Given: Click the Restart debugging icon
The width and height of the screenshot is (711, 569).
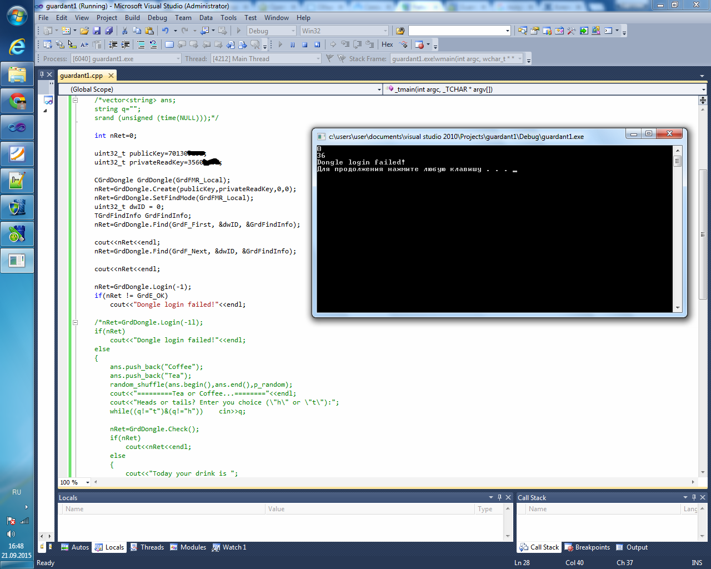Looking at the screenshot, I should click(x=317, y=44).
